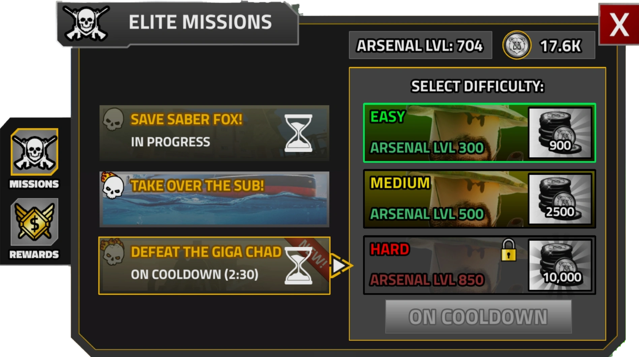Click the 2500 coin reward thumbnail
Viewport: 639px width, 357px height.
coord(560,199)
